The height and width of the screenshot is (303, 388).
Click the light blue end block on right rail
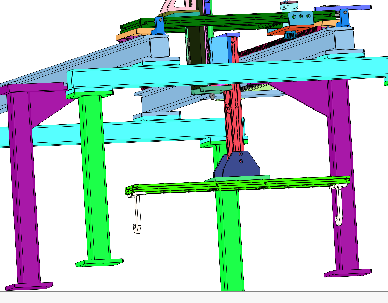[344, 39]
